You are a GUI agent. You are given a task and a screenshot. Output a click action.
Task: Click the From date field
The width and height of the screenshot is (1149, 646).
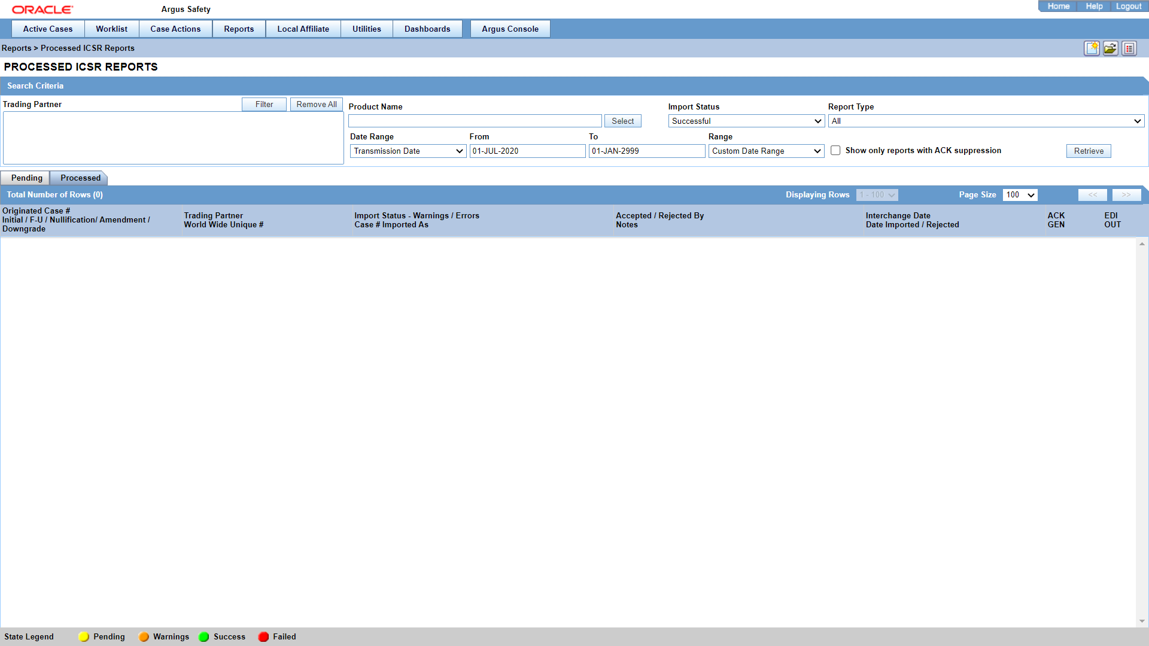tap(527, 151)
